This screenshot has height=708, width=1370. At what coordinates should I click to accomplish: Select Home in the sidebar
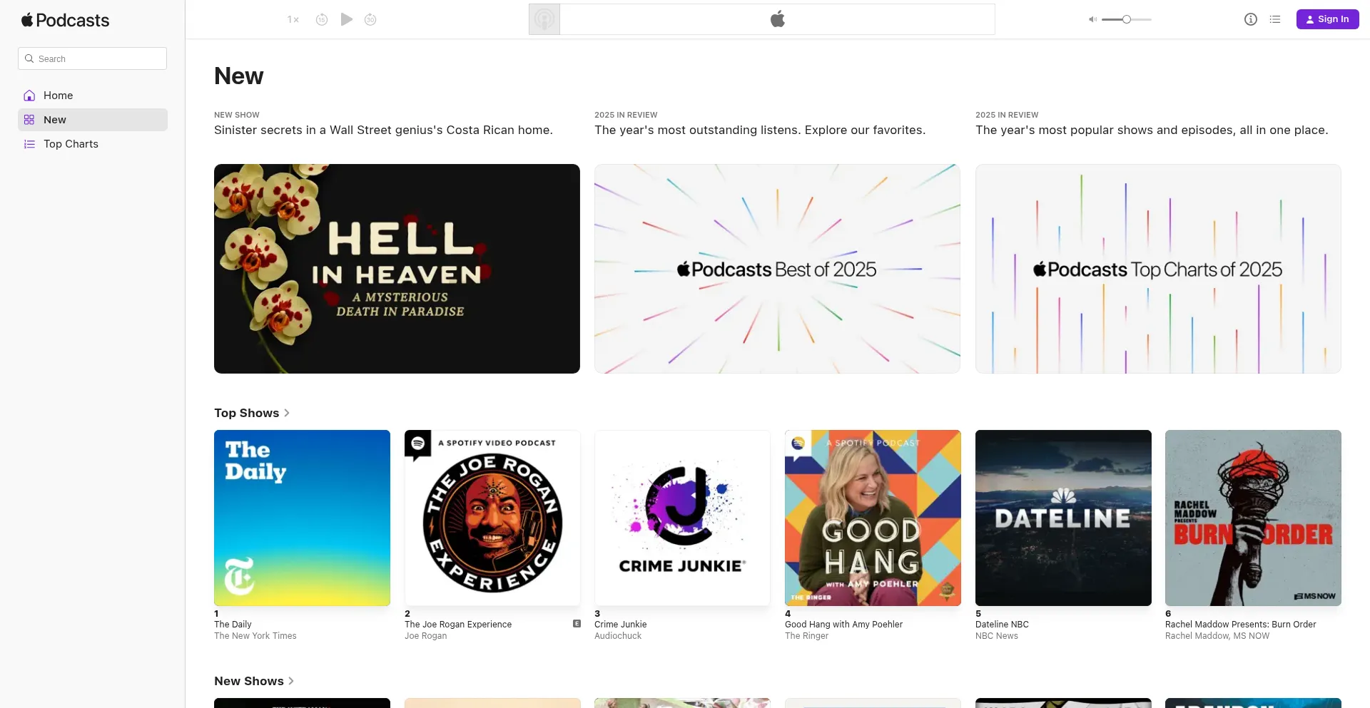coord(58,95)
